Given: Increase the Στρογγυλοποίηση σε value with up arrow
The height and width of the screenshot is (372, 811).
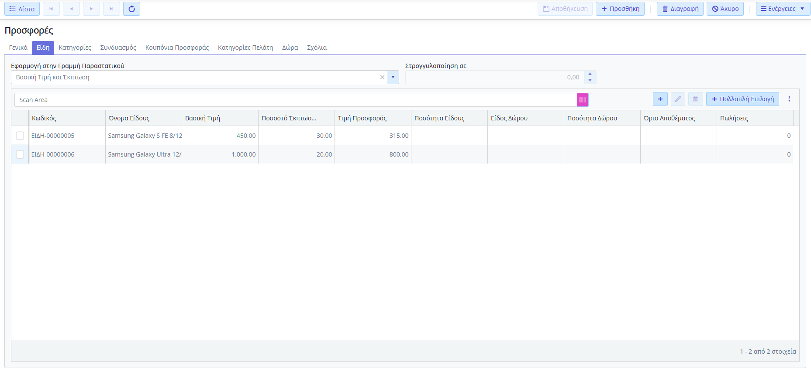Looking at the screenshot, I should point(590,74).
